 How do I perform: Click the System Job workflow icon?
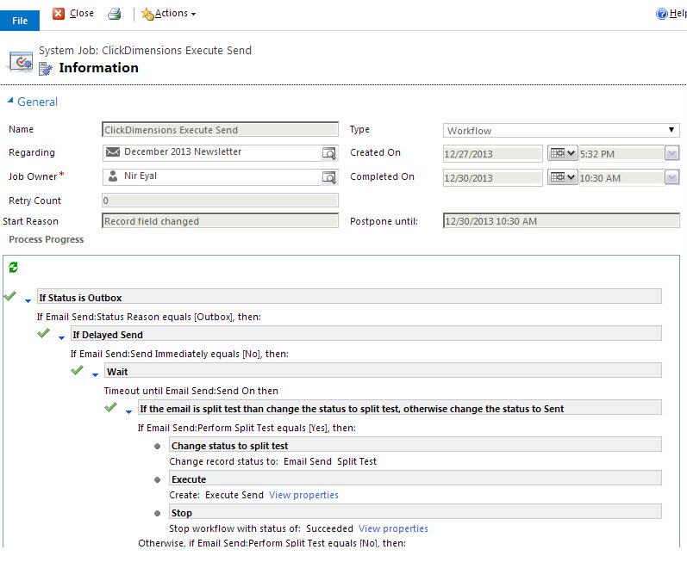click(x=20, y=62)
